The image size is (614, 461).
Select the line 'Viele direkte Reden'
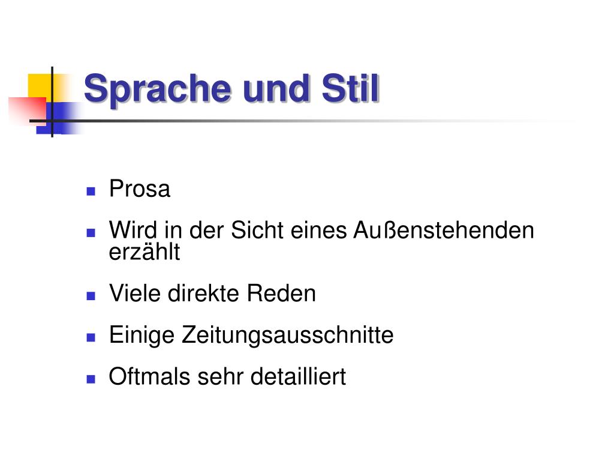pos(212,293)
